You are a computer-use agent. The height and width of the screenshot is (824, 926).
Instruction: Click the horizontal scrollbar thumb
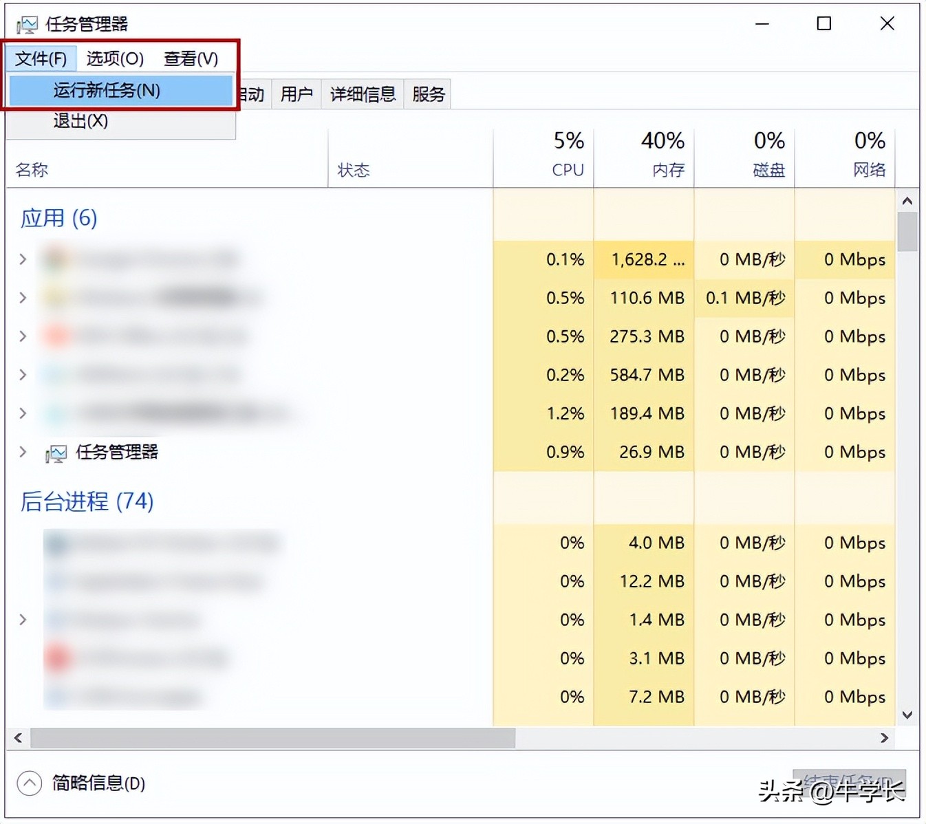click(x=272, y=738)
